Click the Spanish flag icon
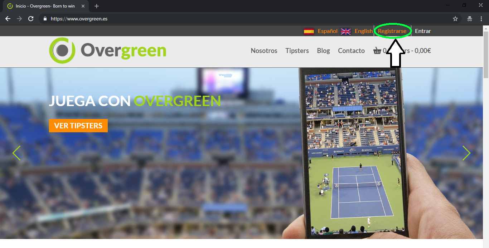This screenshot has width=489, height=248. pyautogui.click(x=309, y=31)
